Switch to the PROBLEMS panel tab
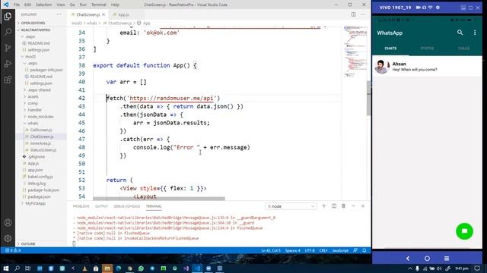Viewport: 487px width, 273px height. [81, 206]
